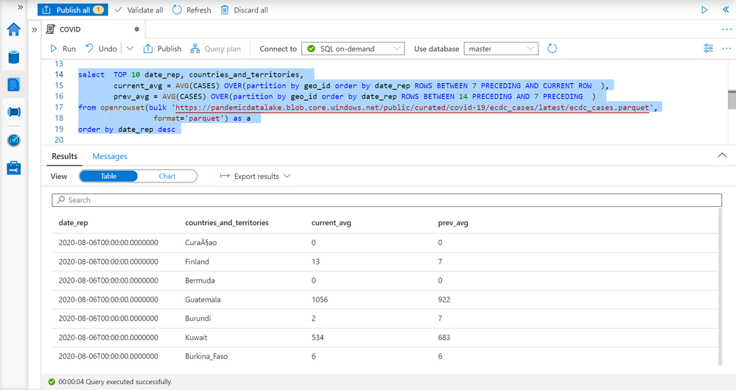Open the Integrate pipeline hub icon
This screenshot has width=736, height=390.
pyautogui.click(x=13, y=112)
